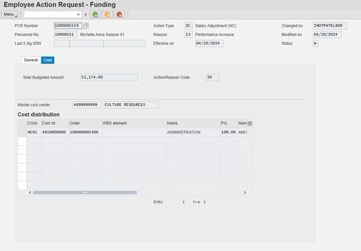The image size is (361, 251).
Task: Click the yellow Exit icon
Action: 107,14
